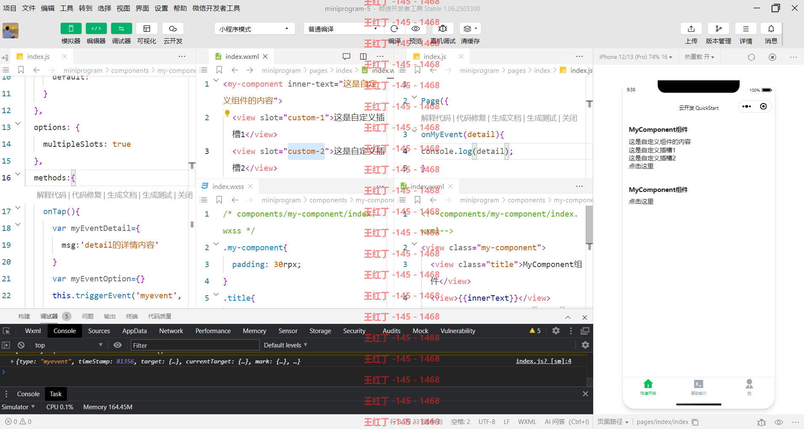Click the 上传 upload icon
The height and width of the screenshot is (429, 804).
pyautogui.click(x=691, y=29)
